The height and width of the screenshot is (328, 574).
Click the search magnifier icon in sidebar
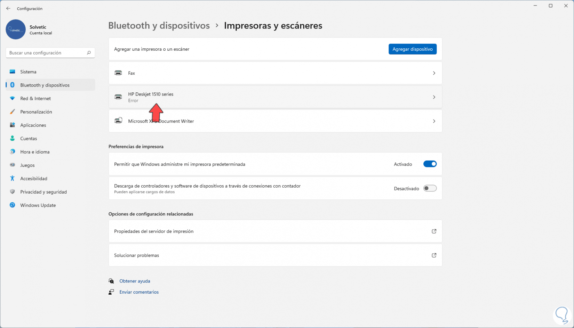click(x=89, y=53)
